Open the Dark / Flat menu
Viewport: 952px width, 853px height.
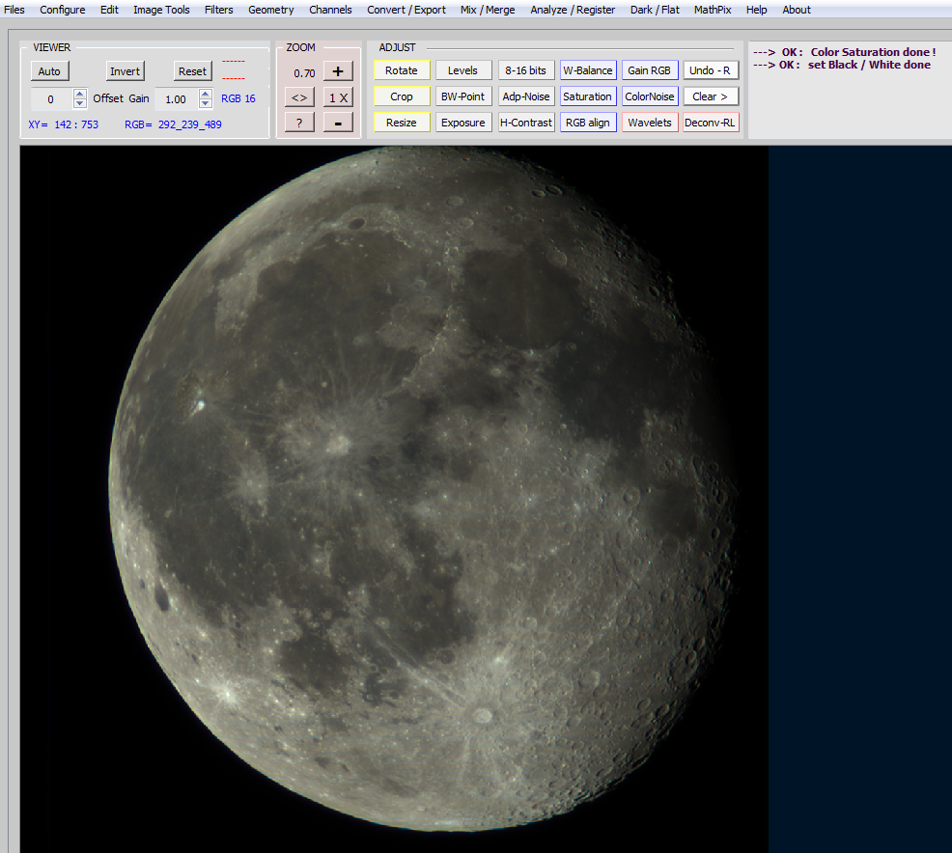click(656, 10)
